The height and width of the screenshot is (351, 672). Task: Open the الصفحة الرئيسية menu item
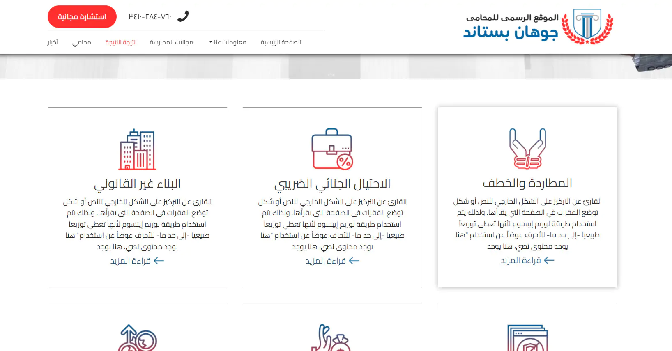coord(281,42)
